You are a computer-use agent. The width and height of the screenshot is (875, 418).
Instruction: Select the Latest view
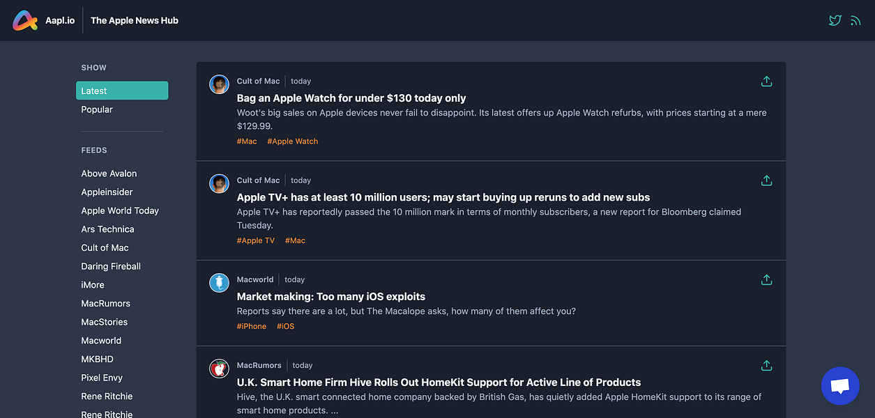122,91
